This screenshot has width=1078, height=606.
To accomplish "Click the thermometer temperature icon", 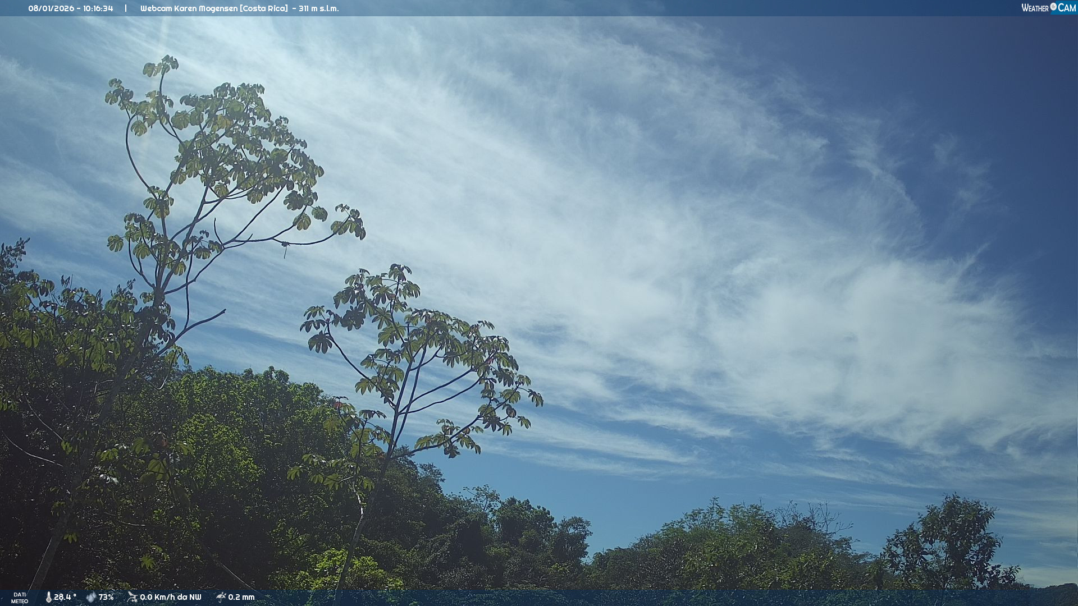I will [x=48, y=597].
